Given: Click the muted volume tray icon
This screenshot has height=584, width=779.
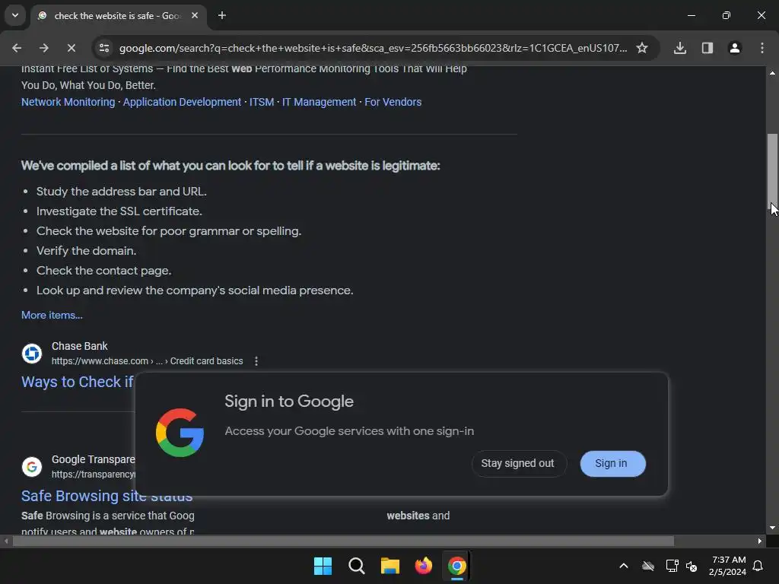Looking at the screenshot, I should [692, 566].
